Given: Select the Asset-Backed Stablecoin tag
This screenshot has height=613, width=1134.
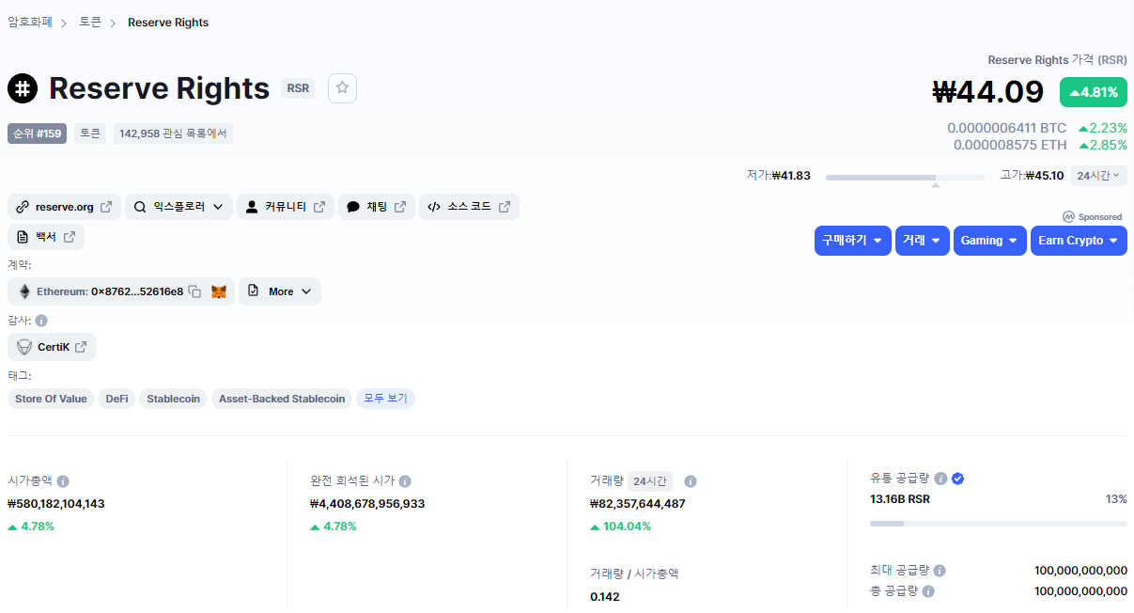Looking at the screenshot, I should 281,399.
